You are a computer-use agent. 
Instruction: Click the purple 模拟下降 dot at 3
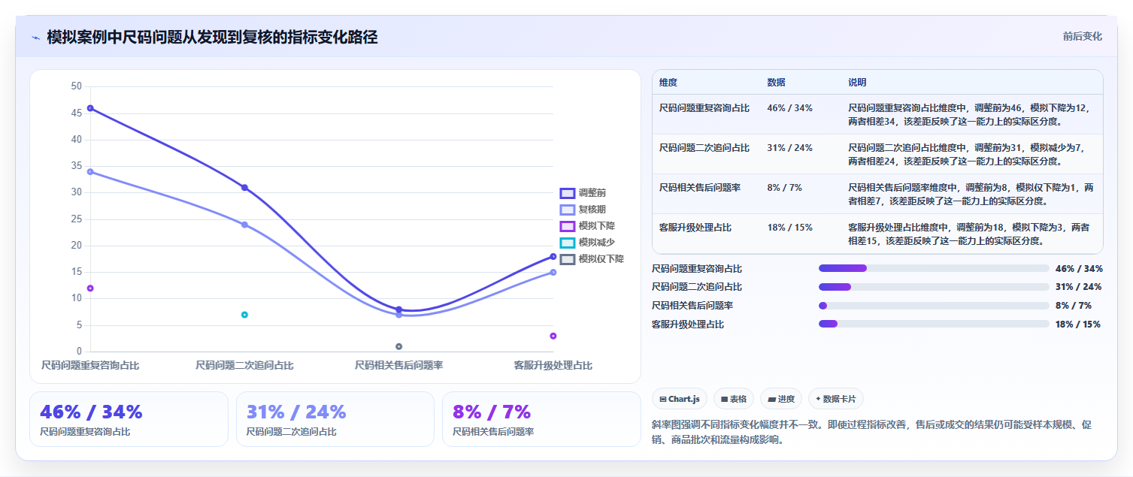[553, 336]
